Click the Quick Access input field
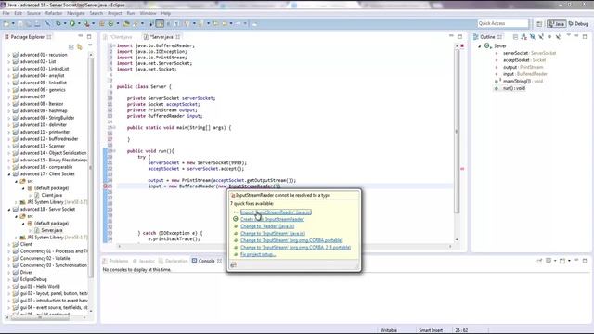594x334 pixels. [503, 23]
